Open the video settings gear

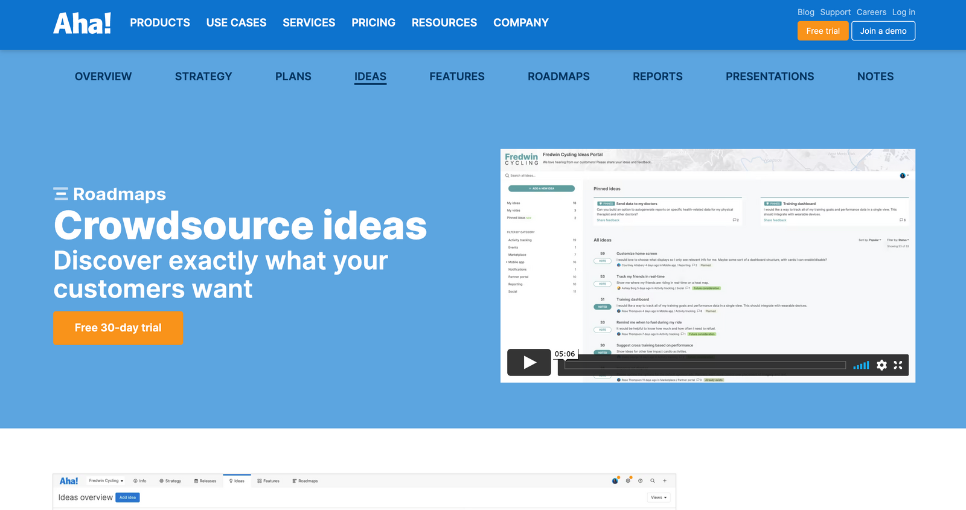coord(881,365)
